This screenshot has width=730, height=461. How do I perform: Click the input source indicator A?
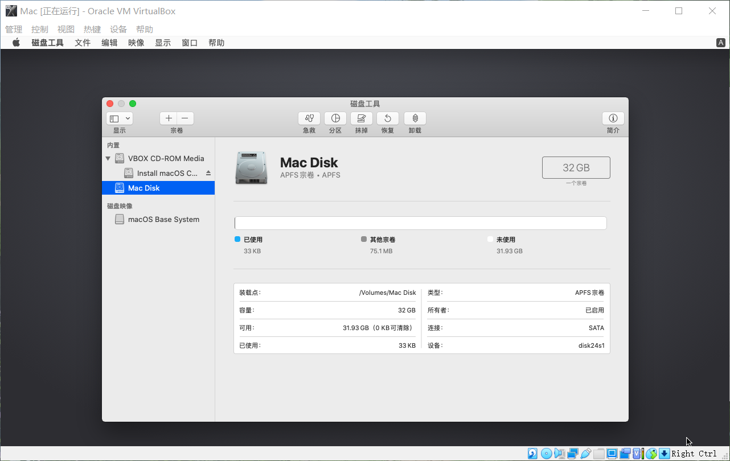[721, 43]
